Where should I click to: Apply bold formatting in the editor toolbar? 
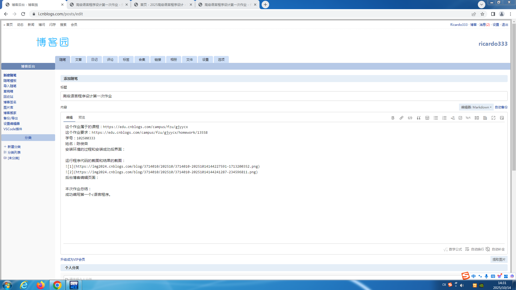click(393, 118)
